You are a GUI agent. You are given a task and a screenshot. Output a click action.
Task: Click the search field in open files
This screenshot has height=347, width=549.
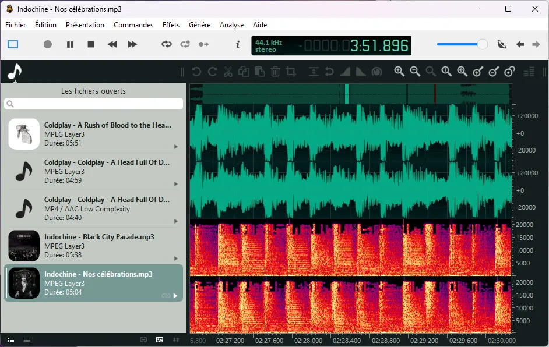(93, 104)
